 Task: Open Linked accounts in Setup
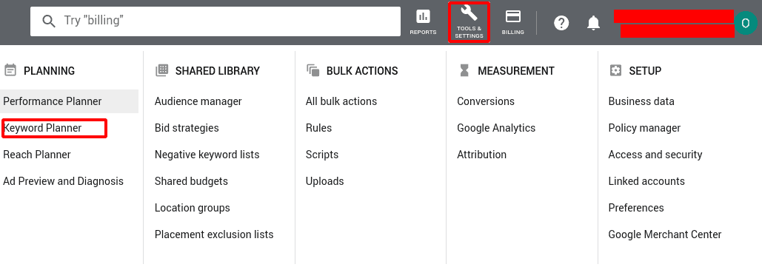click(646, 181)
